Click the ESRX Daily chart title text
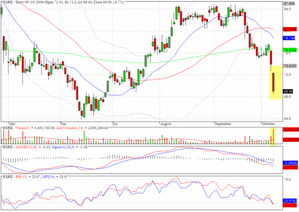This screenshot has height=212, width=299. click(64, 2)
